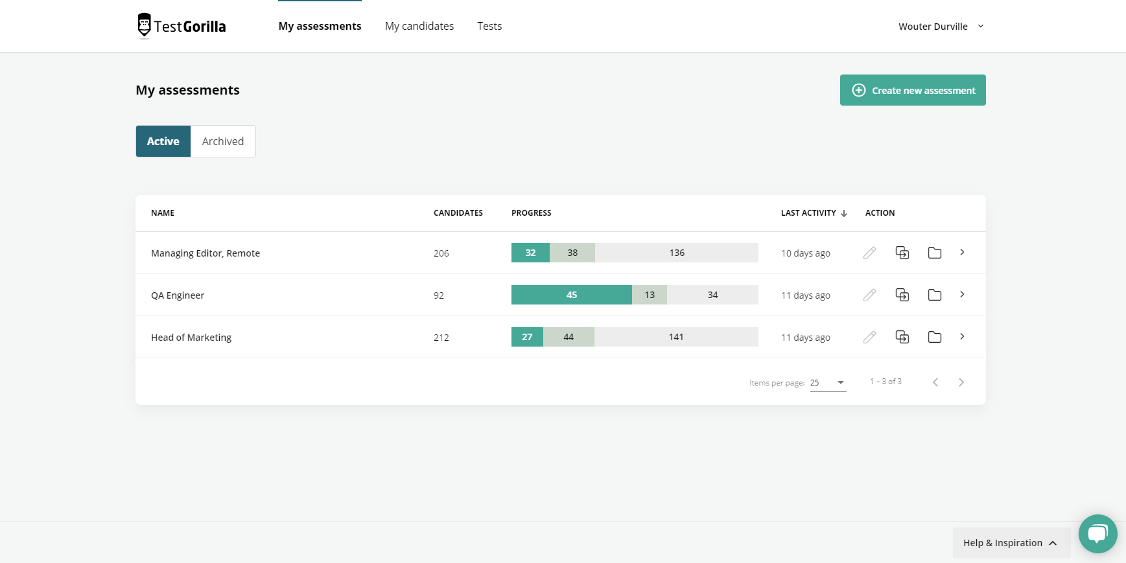Switch to the Active assessments tab
Viewport: 1126px width, 563px height.
click(x=163, y=141)
